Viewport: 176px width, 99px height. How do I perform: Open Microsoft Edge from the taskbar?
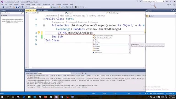24,97
